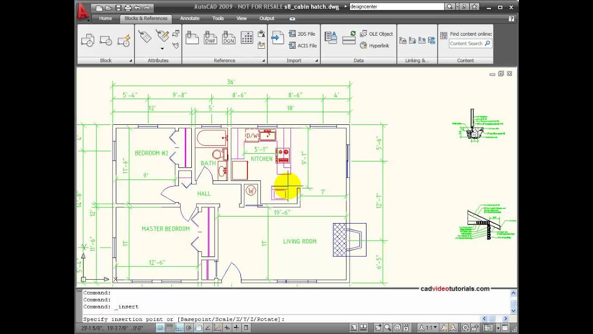Click the Plot printer icon
Screen dimensions: 593x334
[x=127, y=7]
